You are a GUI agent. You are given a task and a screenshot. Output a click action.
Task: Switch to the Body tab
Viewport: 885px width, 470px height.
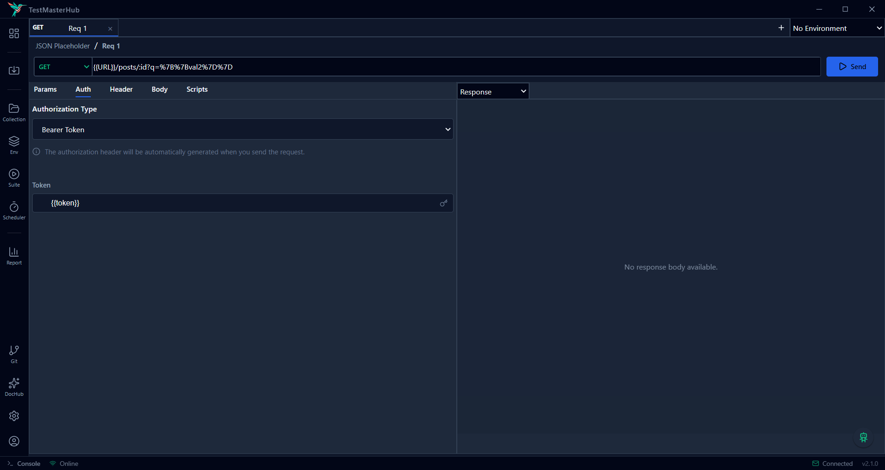159,89
